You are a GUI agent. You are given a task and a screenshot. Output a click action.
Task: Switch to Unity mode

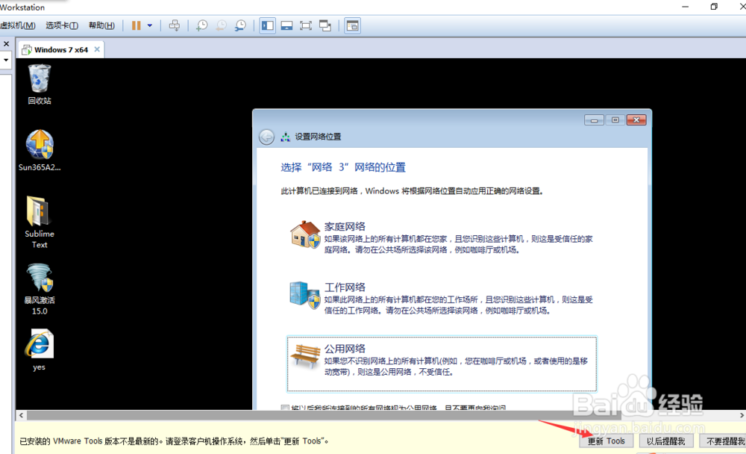pos(325,25)
